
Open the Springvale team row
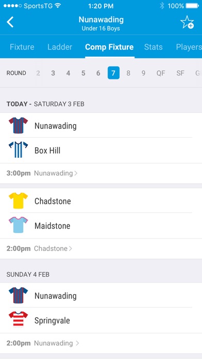click(x=101, y=320)
